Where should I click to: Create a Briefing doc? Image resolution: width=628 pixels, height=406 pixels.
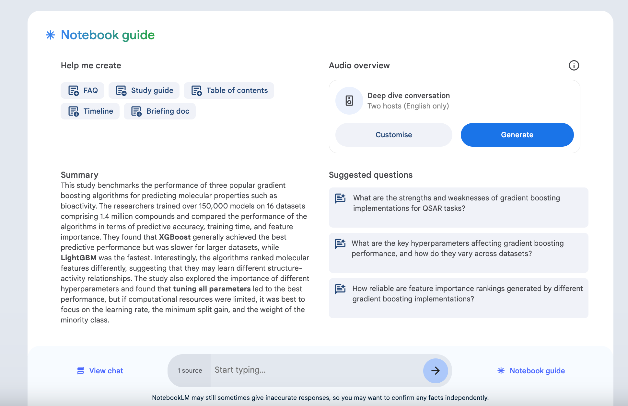point(160,111)
